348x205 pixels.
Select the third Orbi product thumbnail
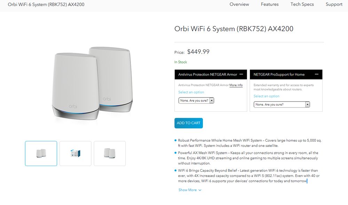pyautogui.click(x=110, y=153)
